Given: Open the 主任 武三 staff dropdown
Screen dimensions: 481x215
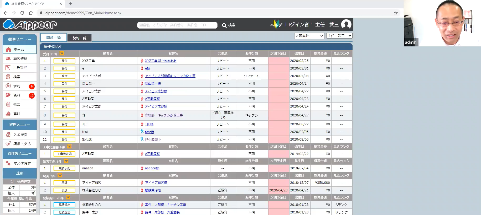Looking at the screenshot, I should coord(339,36).
